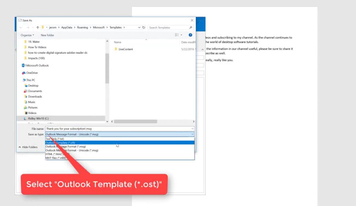Choose 'Text Only (*.txt)' file type
Viewport: 356px width, 206px height.
tap(120, 139)
